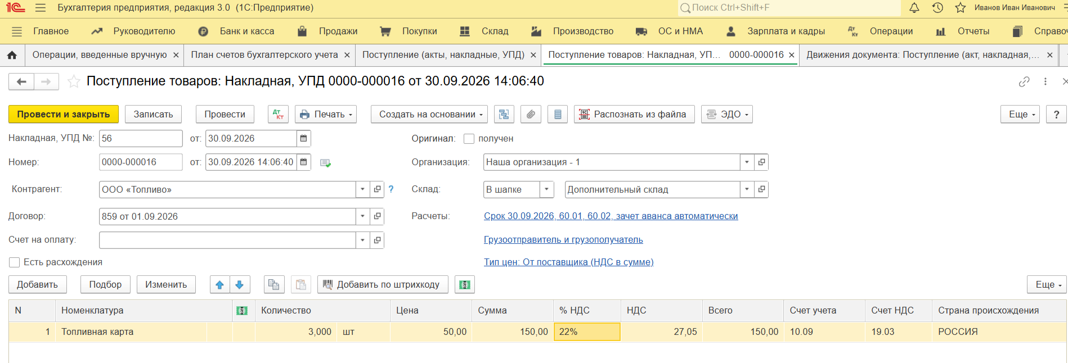This screenshot has width=1068, height=363.
Task: Copy selected rows icon
Action: [x=274, y=284]
